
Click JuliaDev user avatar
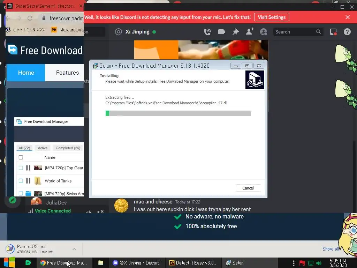(36, 201)
